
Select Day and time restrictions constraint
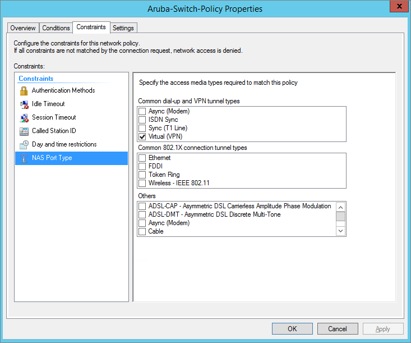coord(71,144)
